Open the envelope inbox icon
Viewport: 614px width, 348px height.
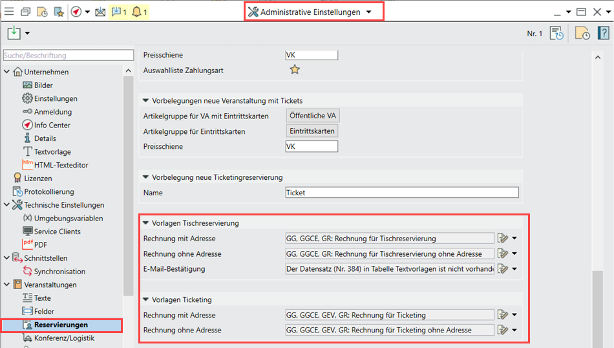click(x=100, y=12)
